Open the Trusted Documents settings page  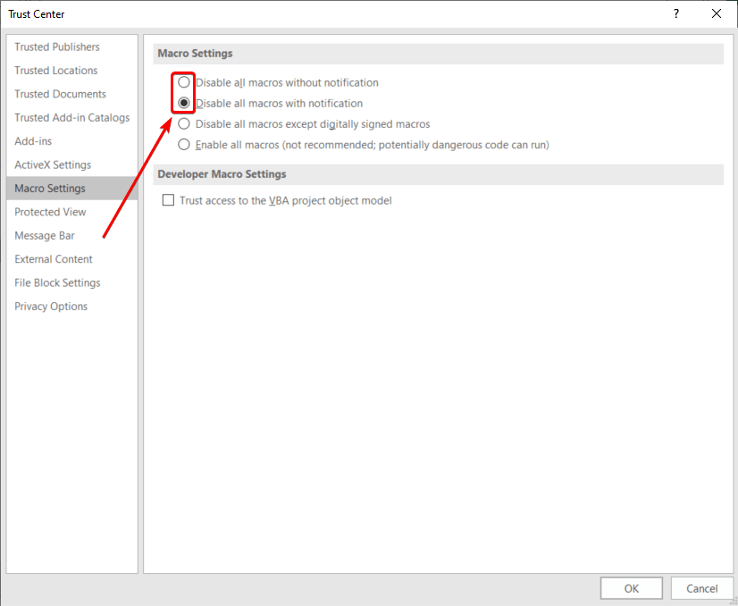[60, 94]
